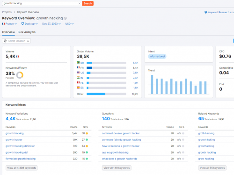Click the PE Peru flag icon
This screenshot has width=234, height=175.
[x=78, y=82]
